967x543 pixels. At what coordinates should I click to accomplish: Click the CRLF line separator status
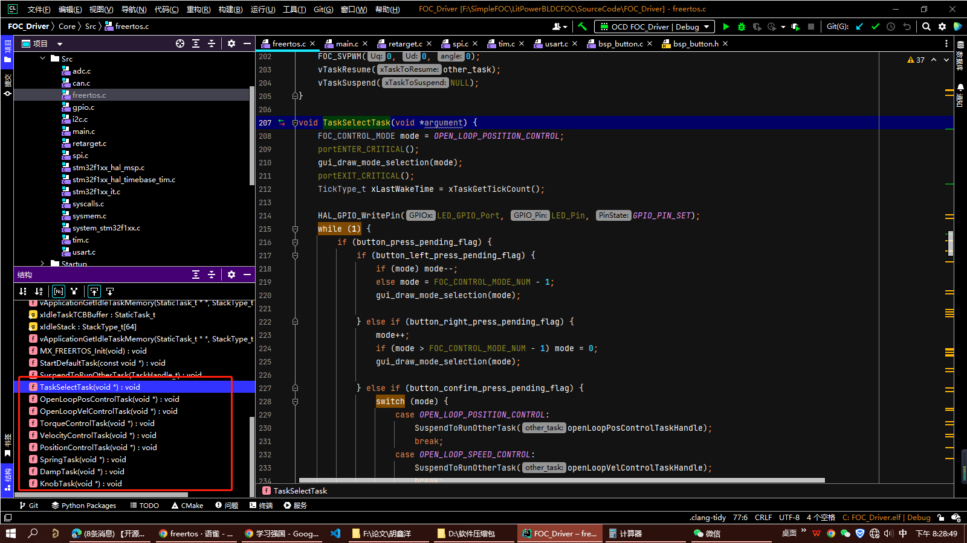click(763, 518)
